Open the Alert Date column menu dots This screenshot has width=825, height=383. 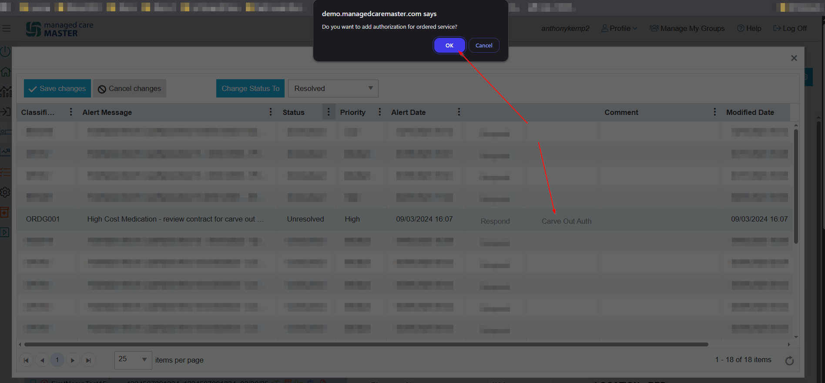(459, 112)
